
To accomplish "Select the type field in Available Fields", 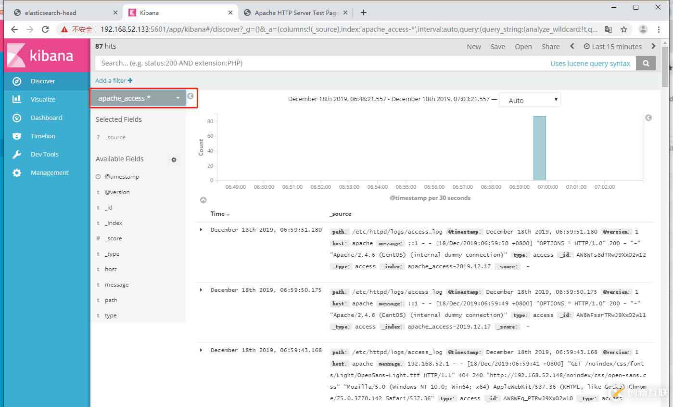I will point(111,315).
